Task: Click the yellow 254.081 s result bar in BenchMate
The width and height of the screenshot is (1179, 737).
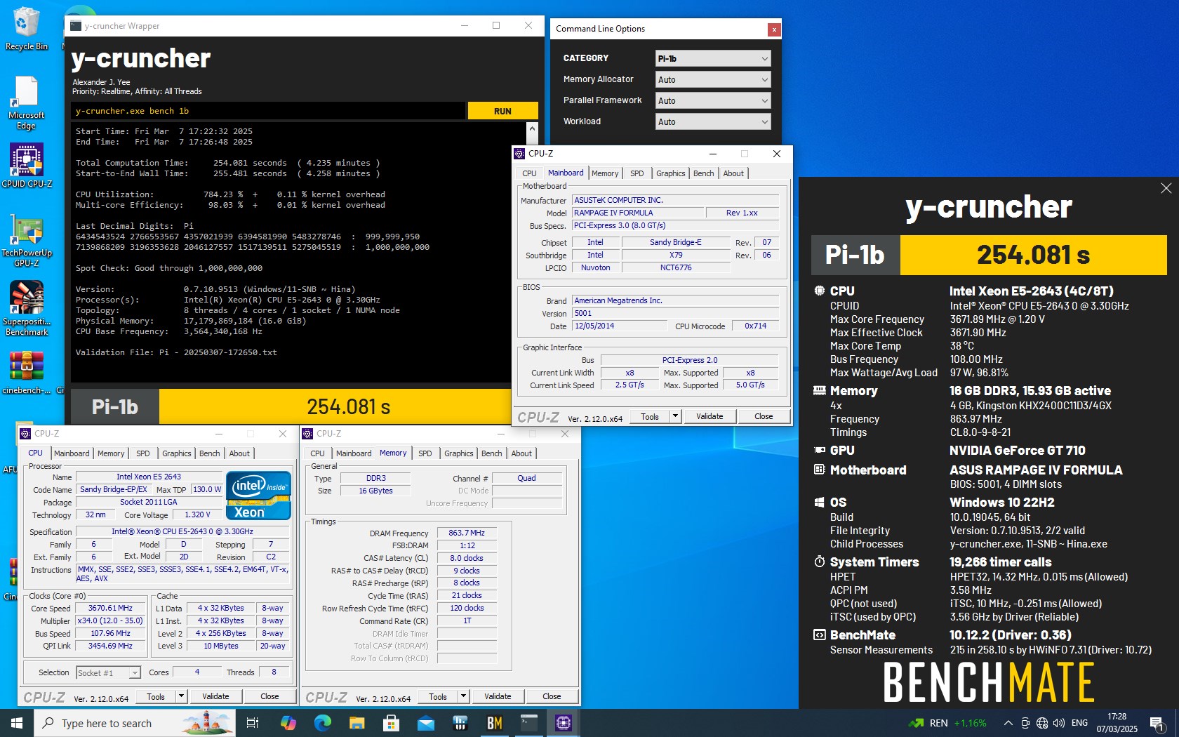Action: coord(1033,255)
